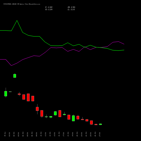Click the '11 Feb' date label

[x=46, y=134]
